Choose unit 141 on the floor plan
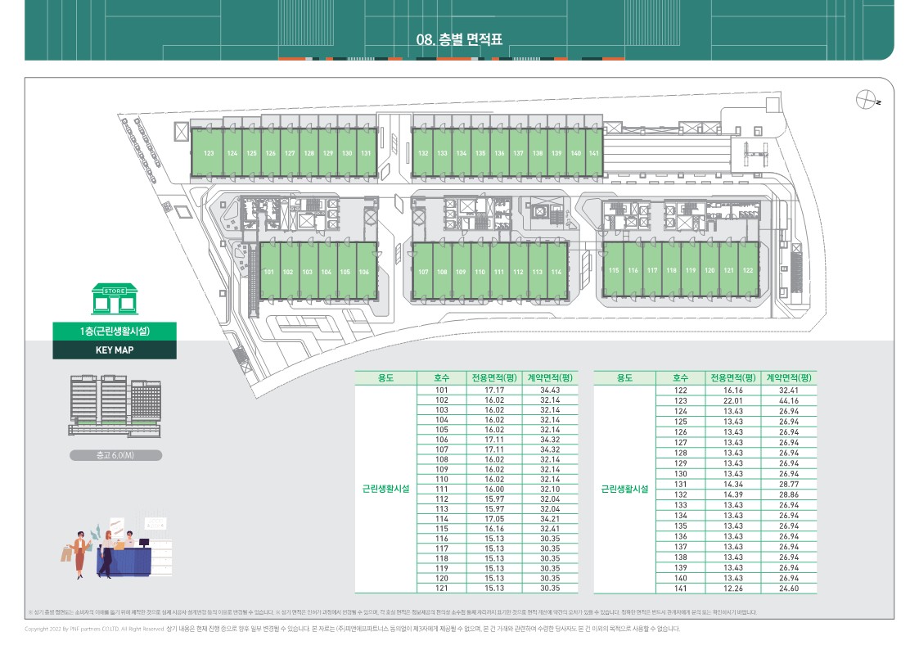The width and height of the screenshot is (919, 650). [594, 154]
